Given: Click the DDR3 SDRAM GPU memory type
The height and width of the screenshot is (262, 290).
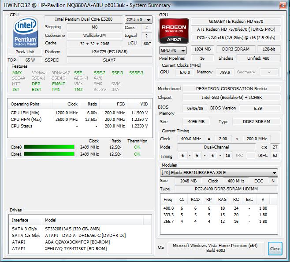Looking at the screenshot, I should point(236,49).
